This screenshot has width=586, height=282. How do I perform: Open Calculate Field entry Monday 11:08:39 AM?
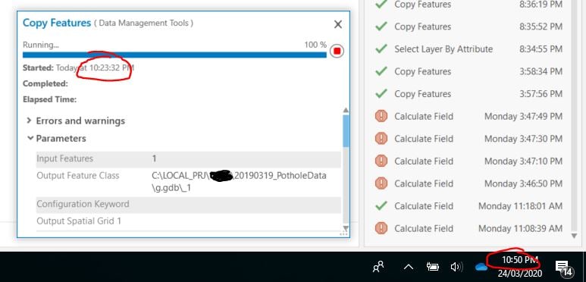tap(468, 228)
